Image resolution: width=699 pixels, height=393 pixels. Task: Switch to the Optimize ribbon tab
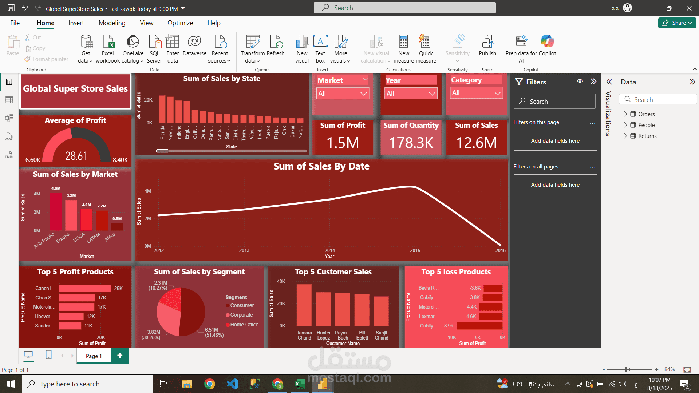point(180,23)
